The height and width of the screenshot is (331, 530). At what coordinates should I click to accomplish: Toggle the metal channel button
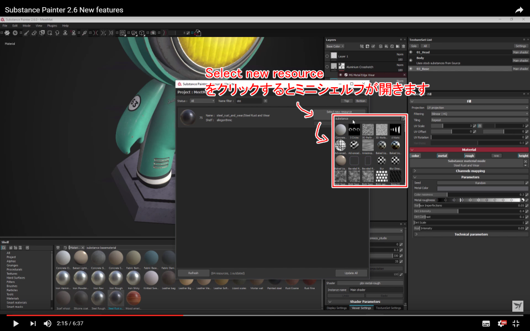442,156
